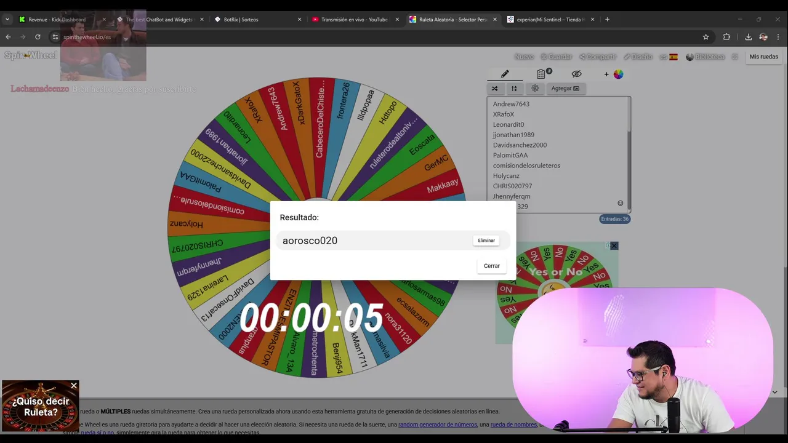Image resolution: width=788 pixels, height=443 pixels.
Task: Open the Mis ruedas button
Action: 763,57
